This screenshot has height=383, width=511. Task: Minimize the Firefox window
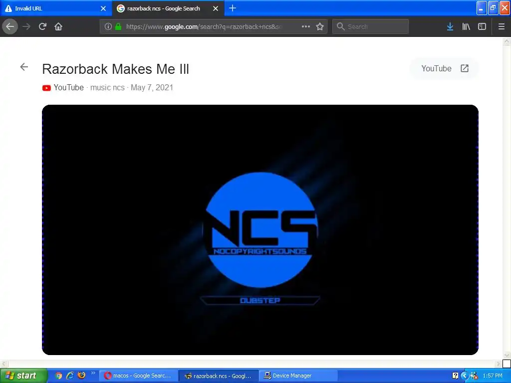(482, 8)
